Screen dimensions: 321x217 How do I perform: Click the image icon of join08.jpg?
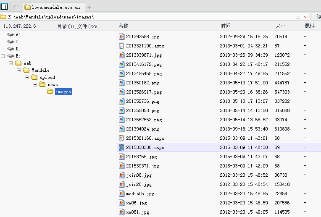point(121,175)
